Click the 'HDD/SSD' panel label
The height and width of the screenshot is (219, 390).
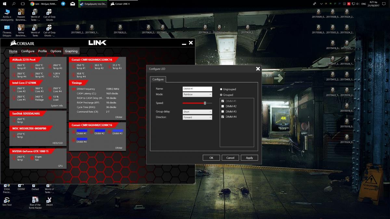pyautogui.click(x=58, y=143)
